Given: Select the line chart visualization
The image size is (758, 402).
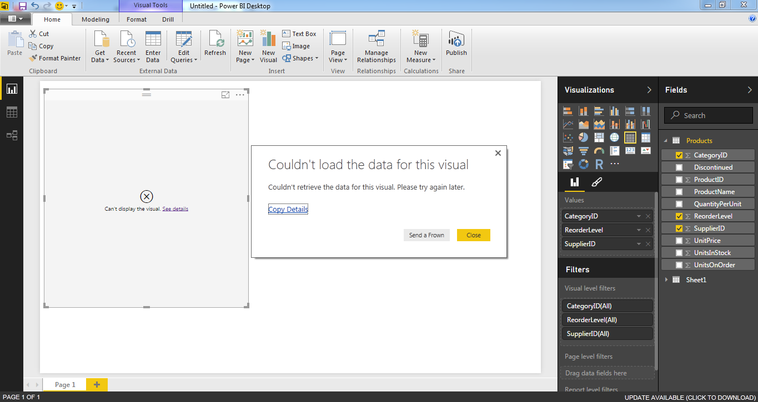Looking at the screenshot, I should point(568,124).
